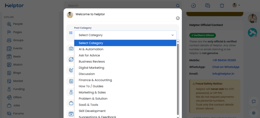Click the category list scrollbar down arrow
This screenshot has width=260, height=118.
click(x=178, y=116)
